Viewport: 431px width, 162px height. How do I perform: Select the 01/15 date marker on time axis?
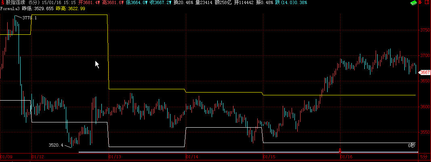coord(269,156)
